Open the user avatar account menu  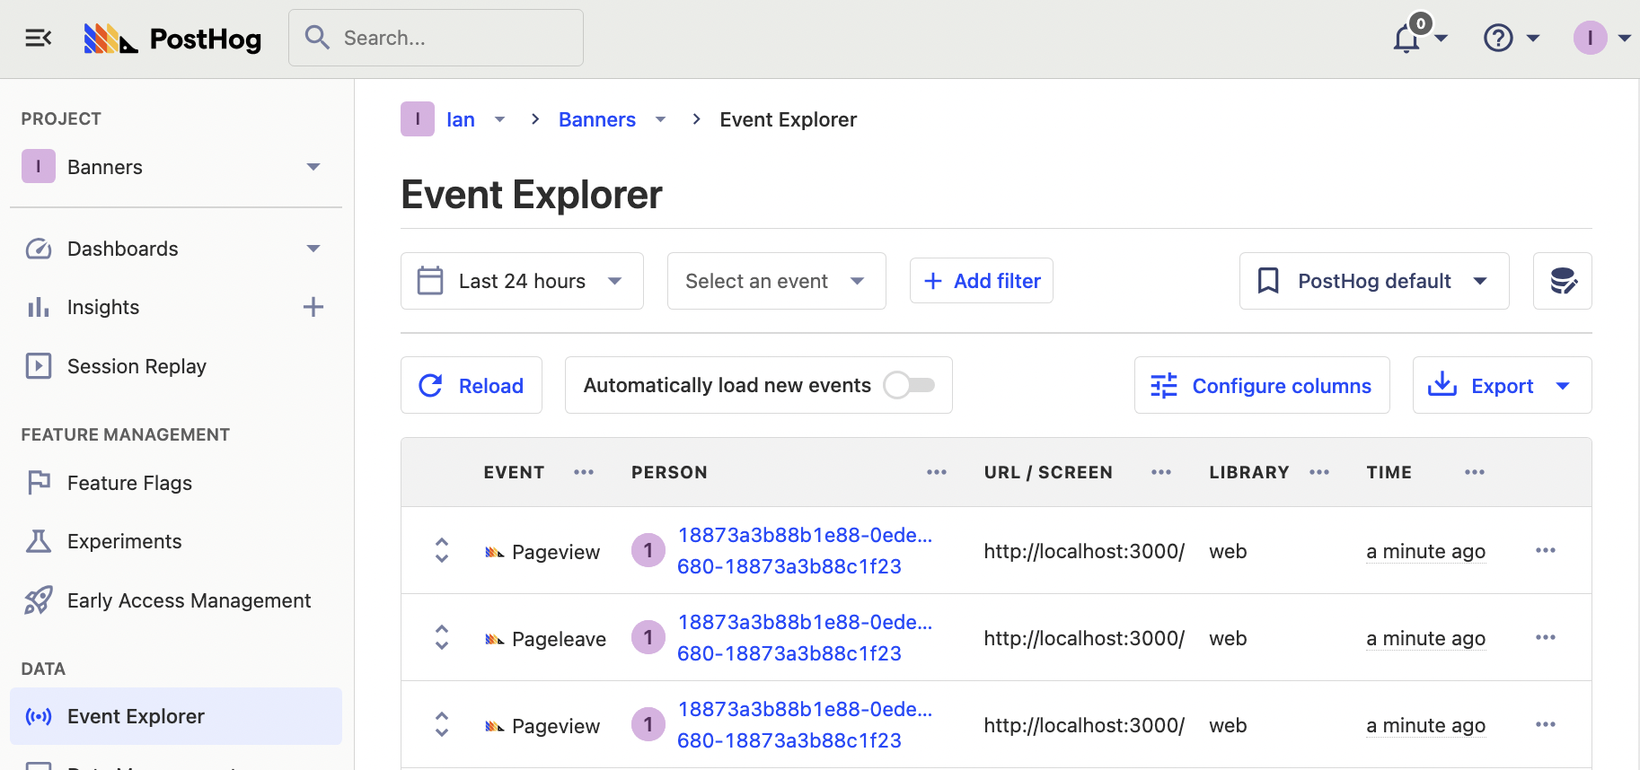(x=1590, y=39)
